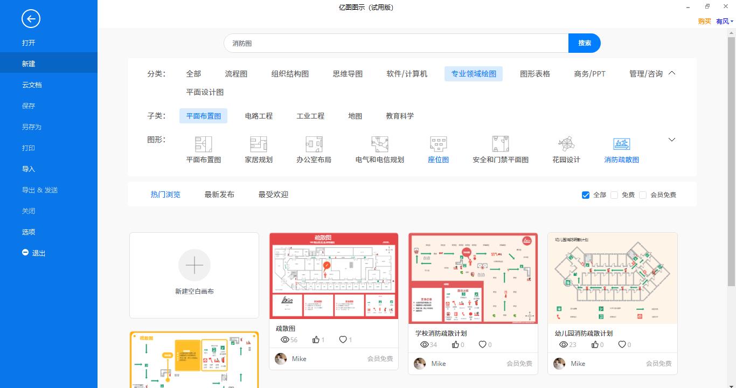736x388 pixels.
Task: Like the 疏散图 template with thumbs-up
Action: point(316,339)
